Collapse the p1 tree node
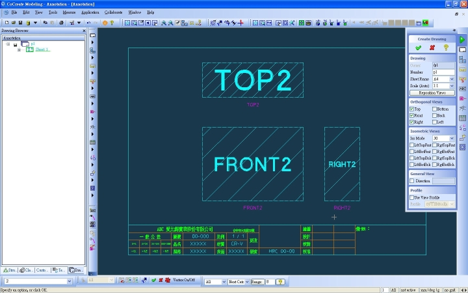 pos(8,44)
